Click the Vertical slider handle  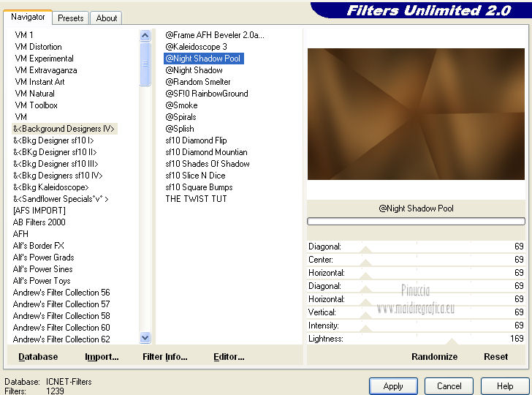pyautogui.click(x=365, y=315)
